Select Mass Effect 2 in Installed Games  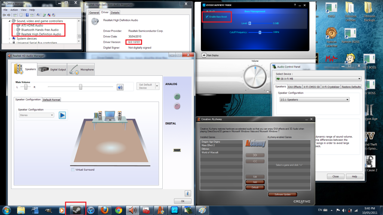[x=208, y=145]
